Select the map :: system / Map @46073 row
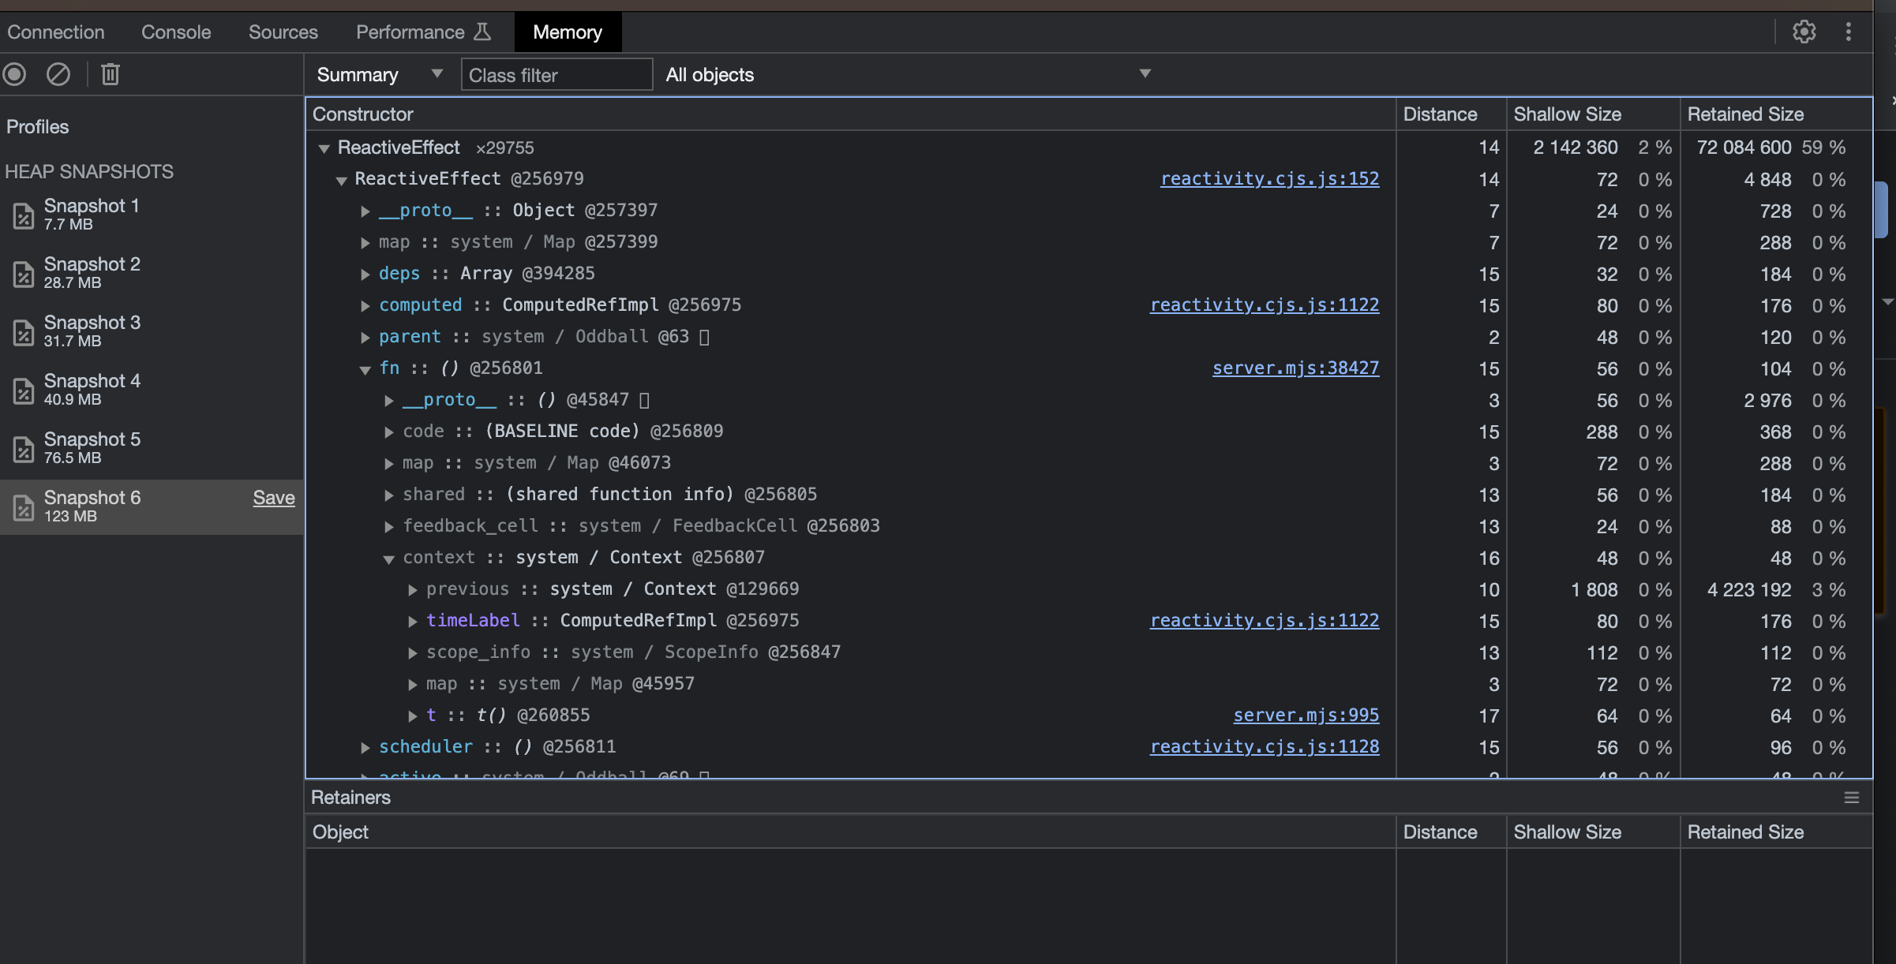 1089,463
